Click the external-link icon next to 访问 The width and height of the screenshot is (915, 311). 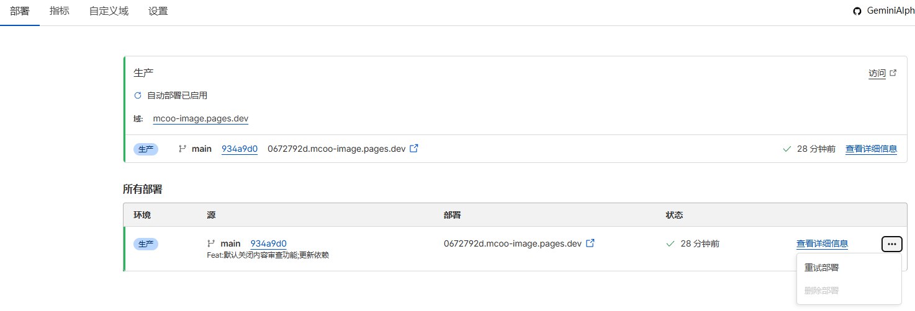(893, 73)
